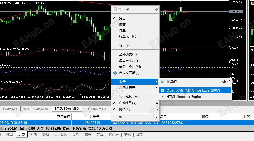
Task: Switch to BTCUSDm,H1 chart tab
Action: 96,109
